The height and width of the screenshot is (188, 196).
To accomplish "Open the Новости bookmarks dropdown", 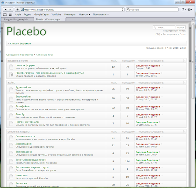I will tap(84, 15).
